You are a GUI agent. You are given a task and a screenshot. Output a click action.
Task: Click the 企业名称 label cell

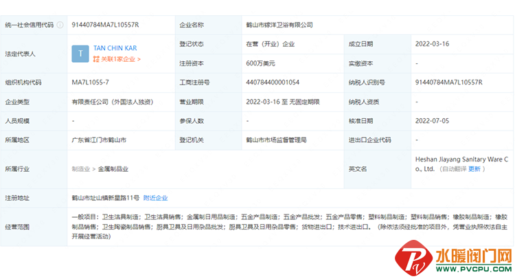tap(209, 25)
